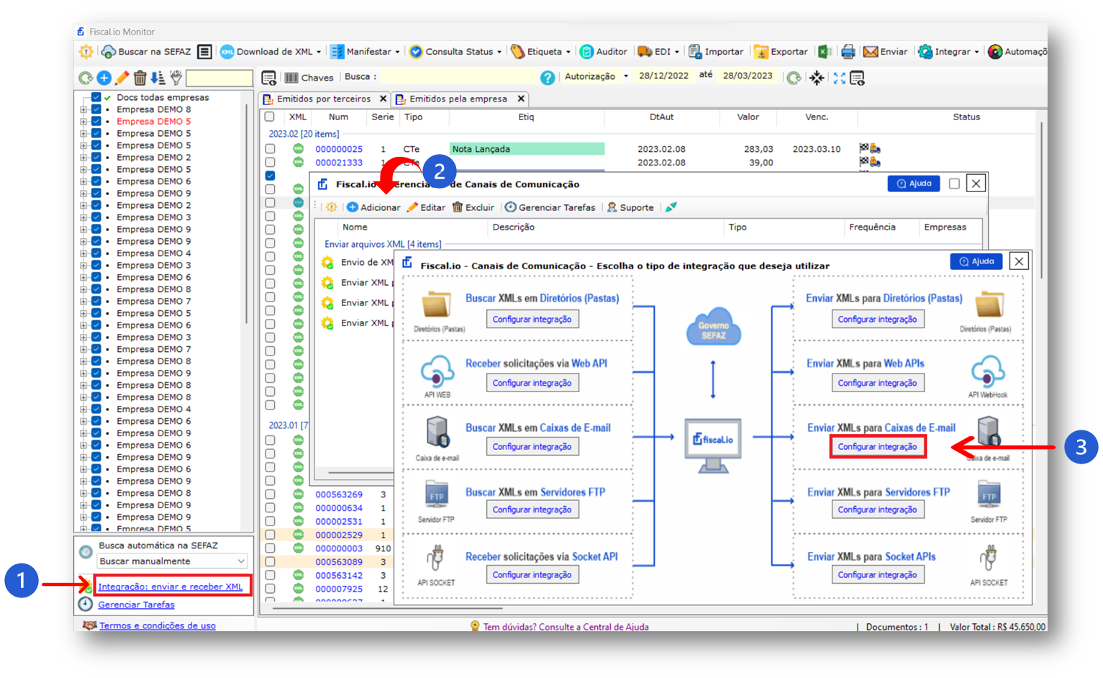Tick the checkbox for document 000563269
The image size is (1103, 678).
[270, 494]
